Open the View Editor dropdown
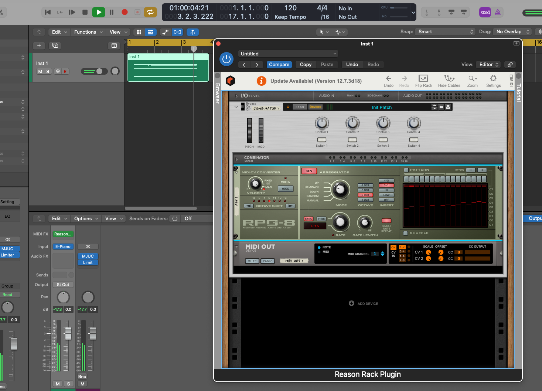 pos(488,65)
